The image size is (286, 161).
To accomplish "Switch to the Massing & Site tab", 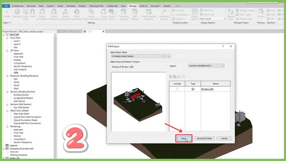I will pyautogui.click(x=96, y=6).
